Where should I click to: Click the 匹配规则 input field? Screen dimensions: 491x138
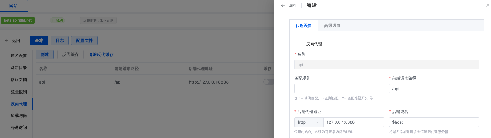click(339, 89)
